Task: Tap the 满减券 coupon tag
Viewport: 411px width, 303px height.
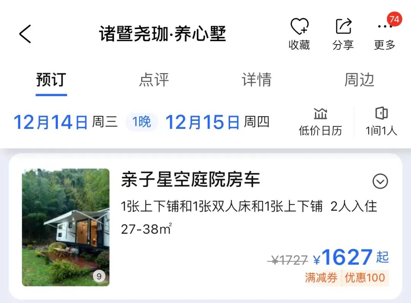Action: tap(321, 278)
